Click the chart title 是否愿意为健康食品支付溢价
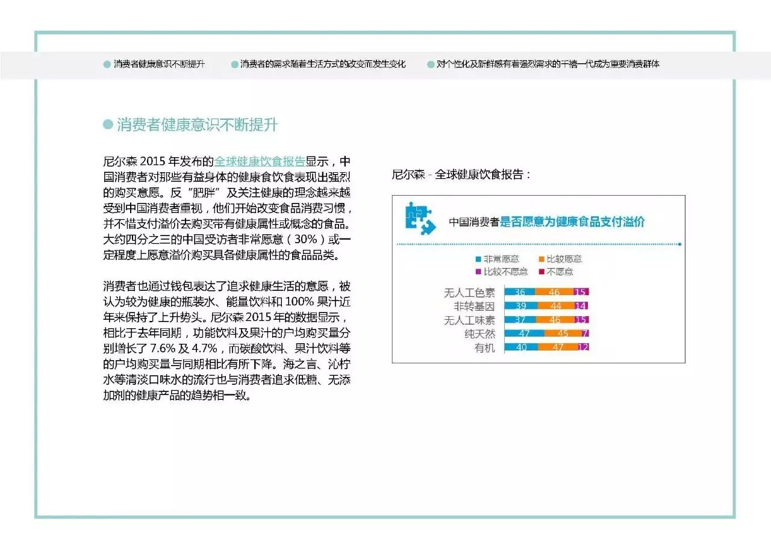This screenshot has height=545, width=771. [x=572, y=222]
